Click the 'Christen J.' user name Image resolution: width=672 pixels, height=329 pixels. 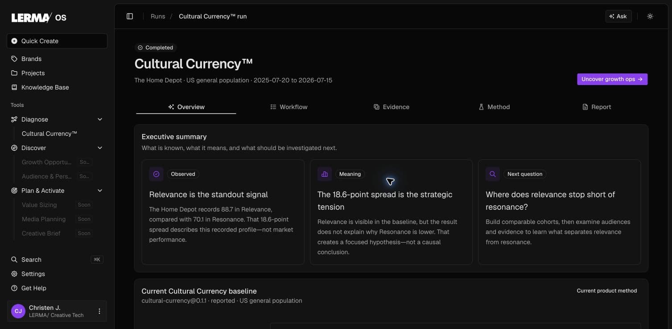45,308
